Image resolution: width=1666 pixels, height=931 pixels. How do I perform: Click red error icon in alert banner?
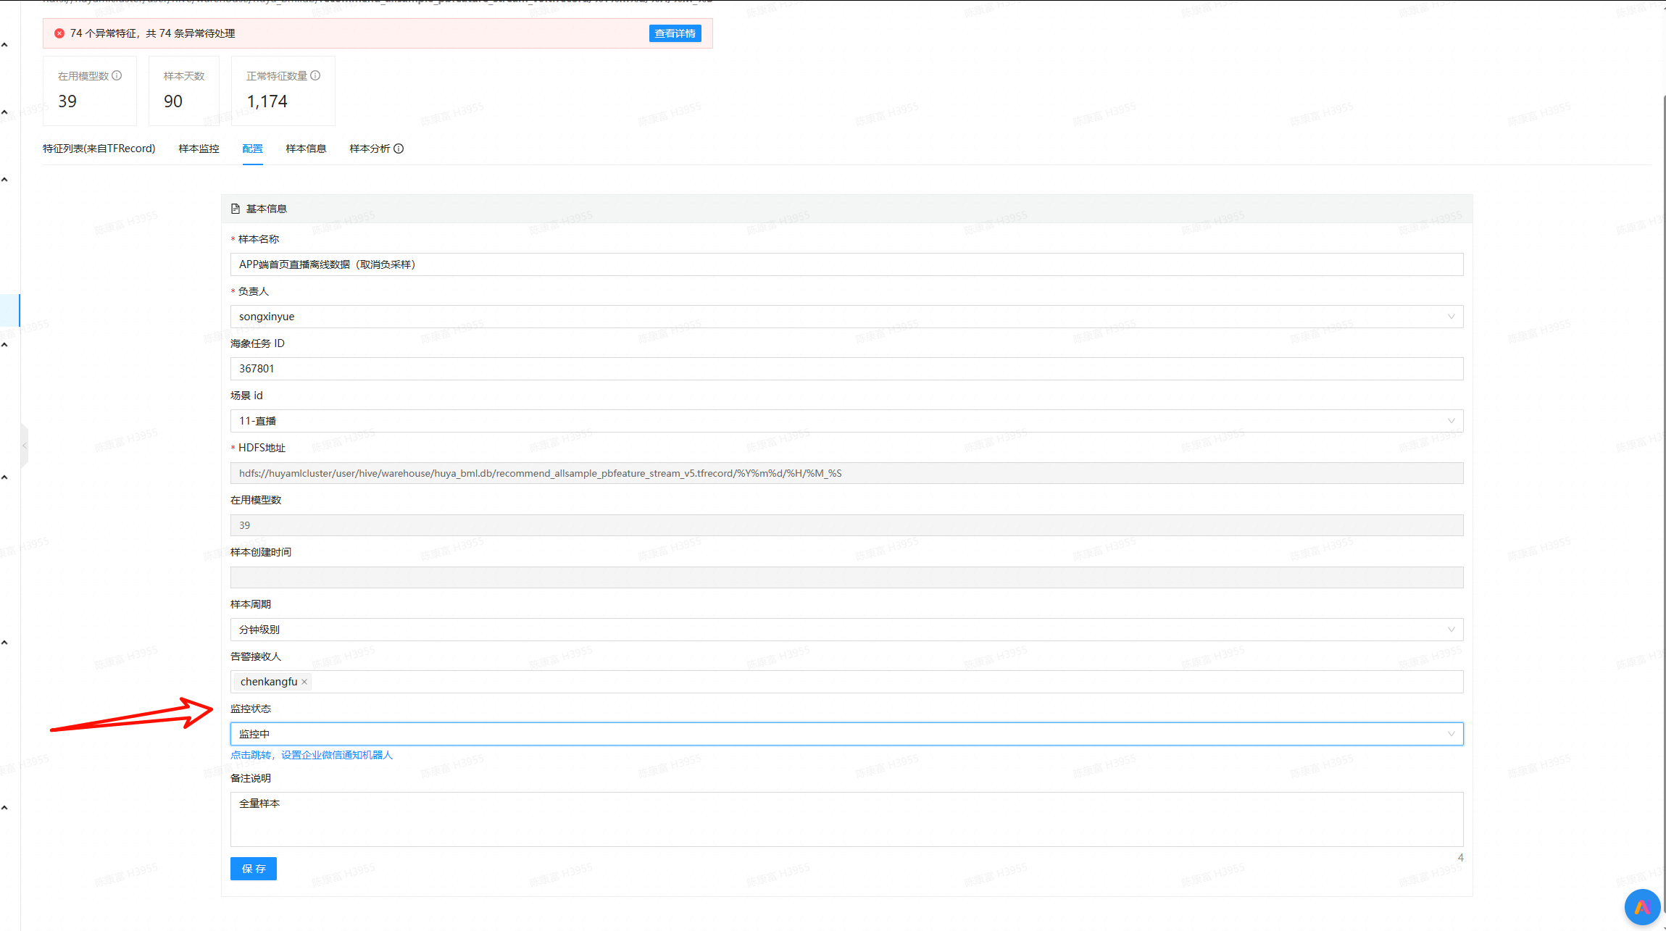59,33
